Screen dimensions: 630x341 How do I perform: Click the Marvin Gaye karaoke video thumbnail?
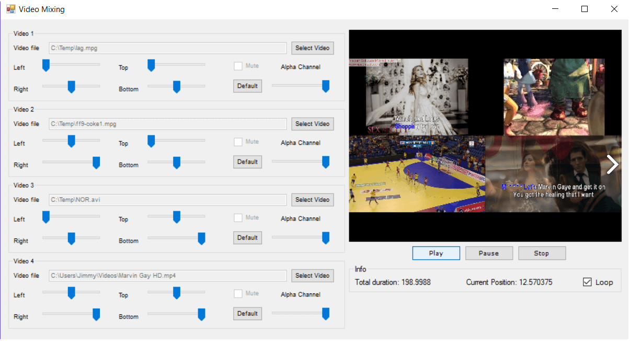[x=553, y=174]
